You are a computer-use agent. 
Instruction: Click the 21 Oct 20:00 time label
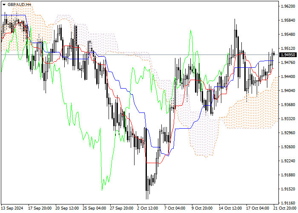pos(285,208)
